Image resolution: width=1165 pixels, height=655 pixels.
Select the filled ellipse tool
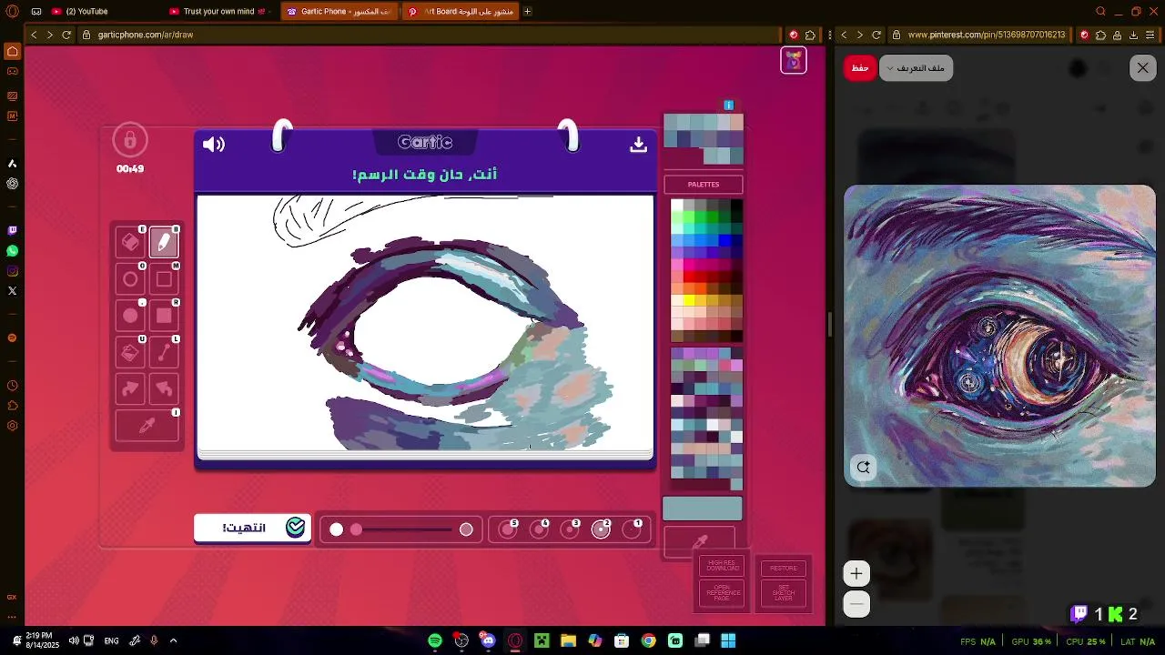tap(130, 316)
